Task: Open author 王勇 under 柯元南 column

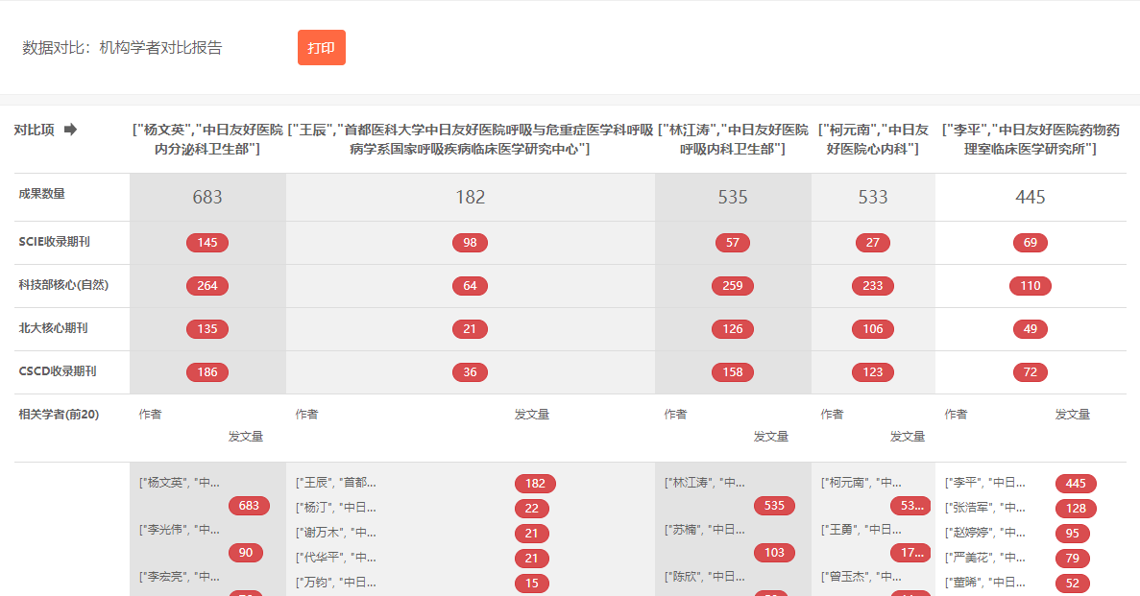Action: 861,529
